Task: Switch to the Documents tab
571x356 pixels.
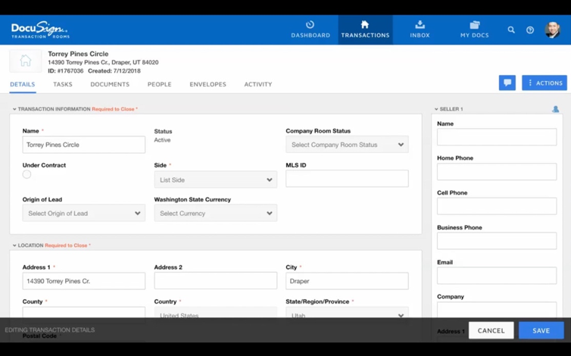Action: [x=110, y=84]
